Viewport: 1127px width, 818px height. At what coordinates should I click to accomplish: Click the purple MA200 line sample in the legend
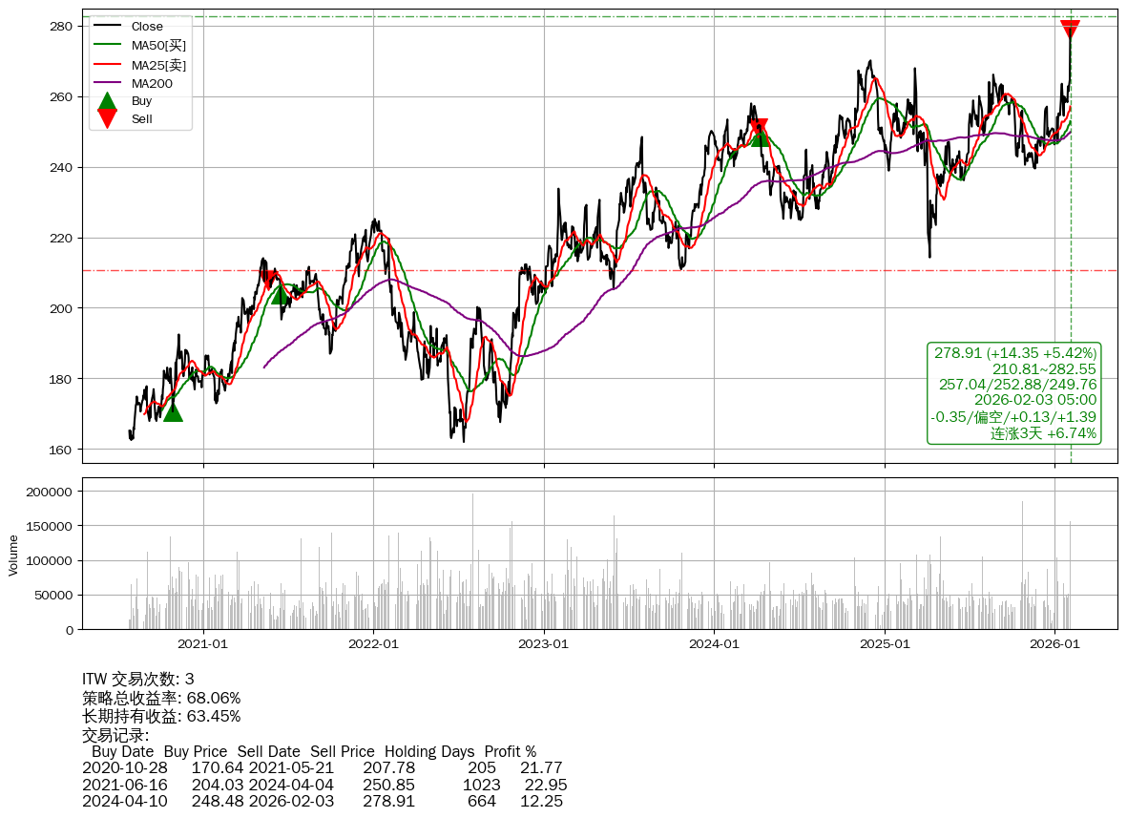click(108, 83)
